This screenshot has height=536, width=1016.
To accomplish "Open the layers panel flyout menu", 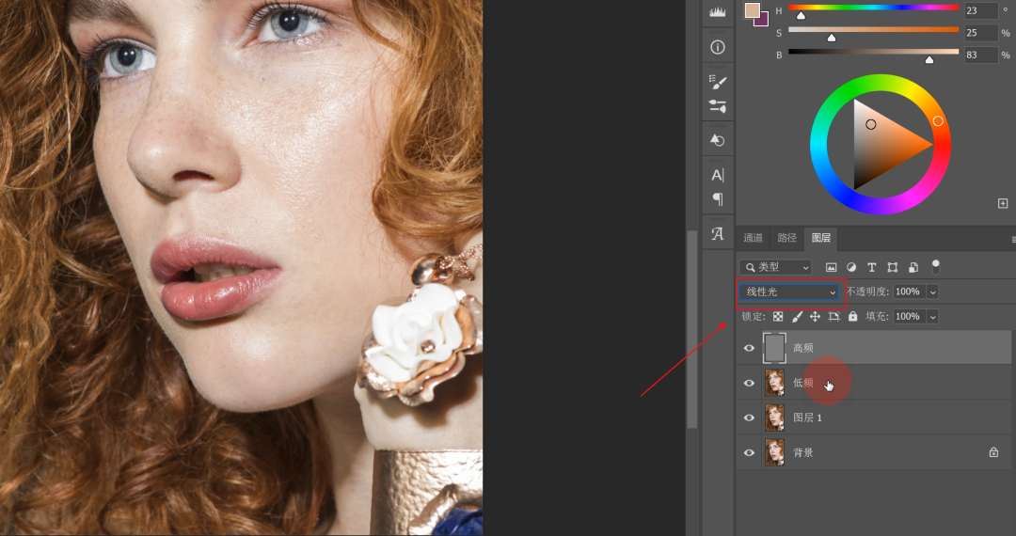I will (x=1013, y=240).
